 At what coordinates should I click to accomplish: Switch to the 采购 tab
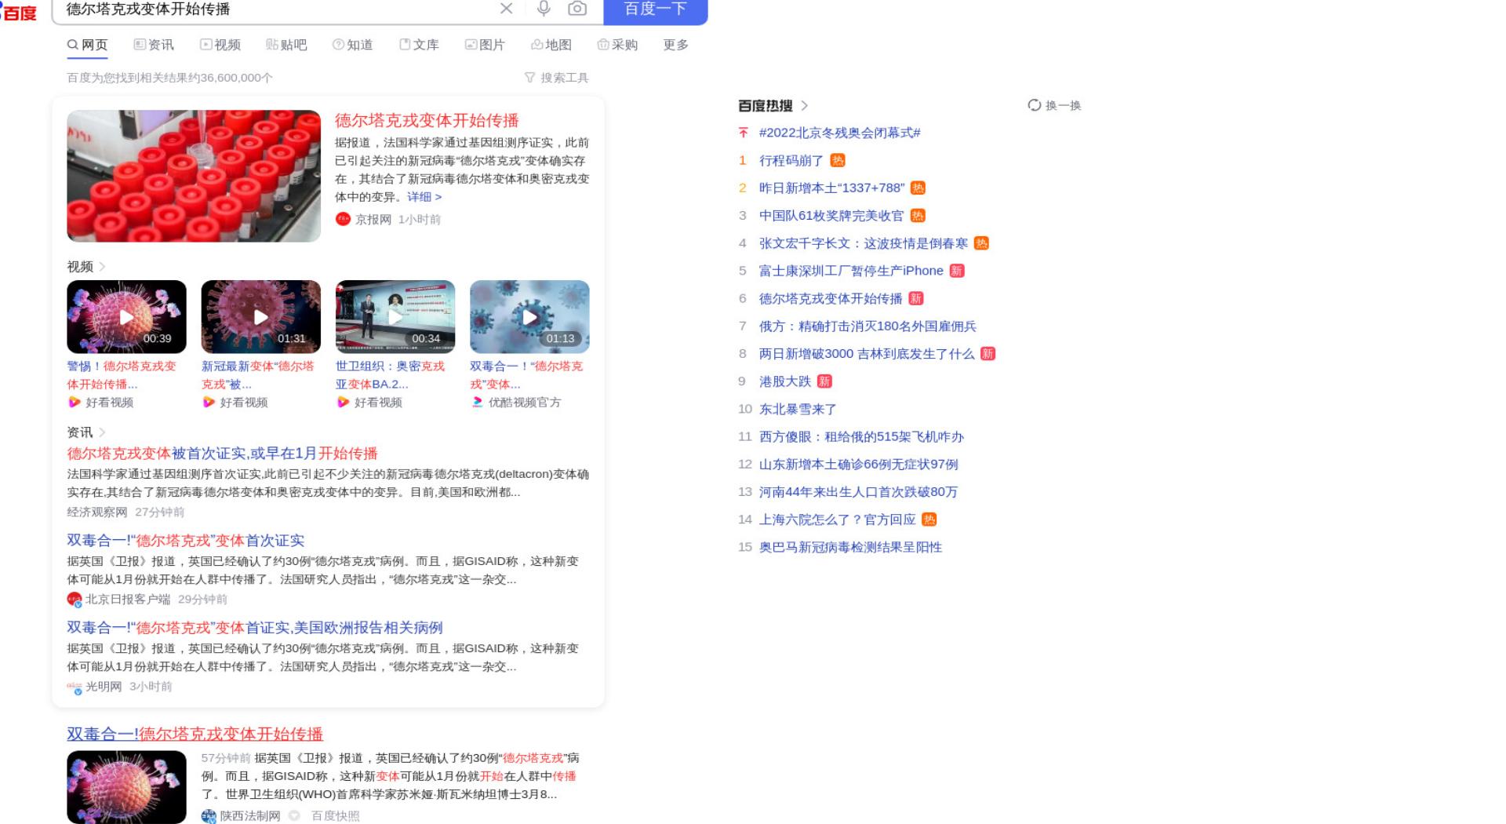coord(617,45)
